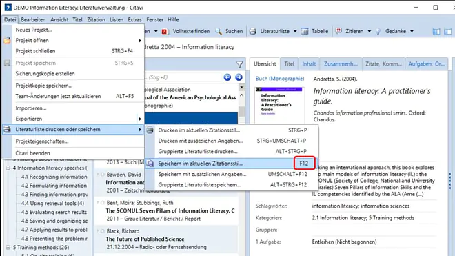The height and width of the screenshot is (256, 455).
Task: Choose Speichern mit zusätzlichen Angaben
Action: 231,175
